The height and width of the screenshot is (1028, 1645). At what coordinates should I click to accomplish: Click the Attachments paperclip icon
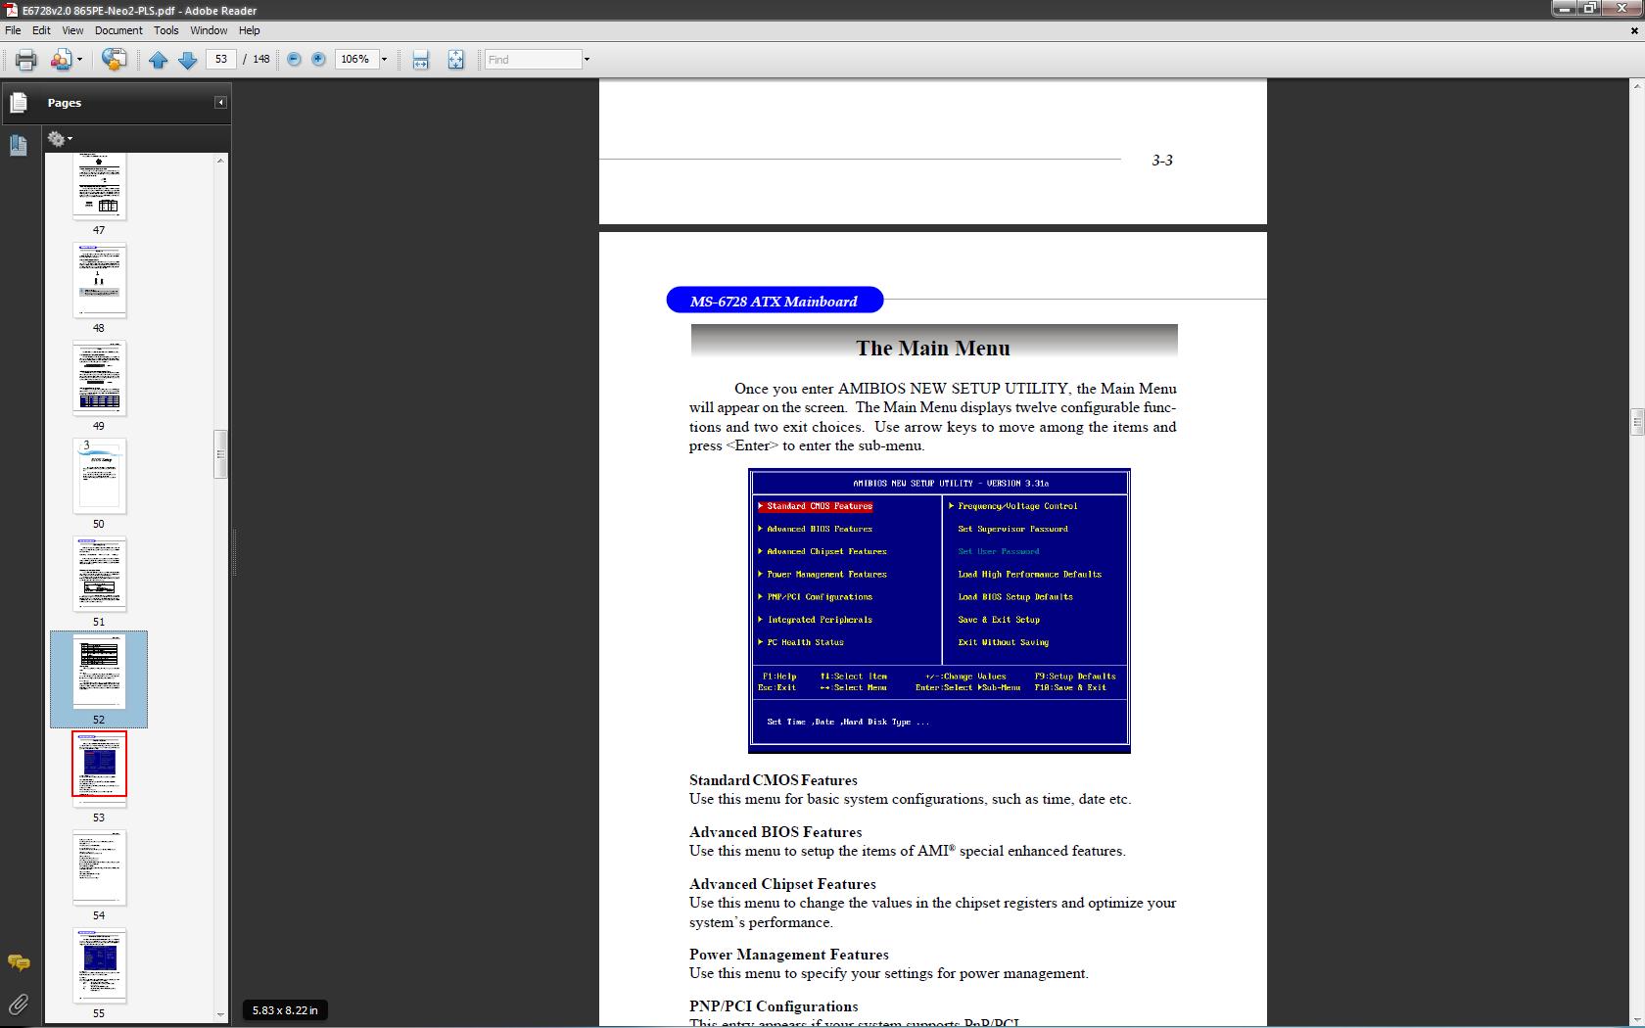click(x=18, y=1005)
